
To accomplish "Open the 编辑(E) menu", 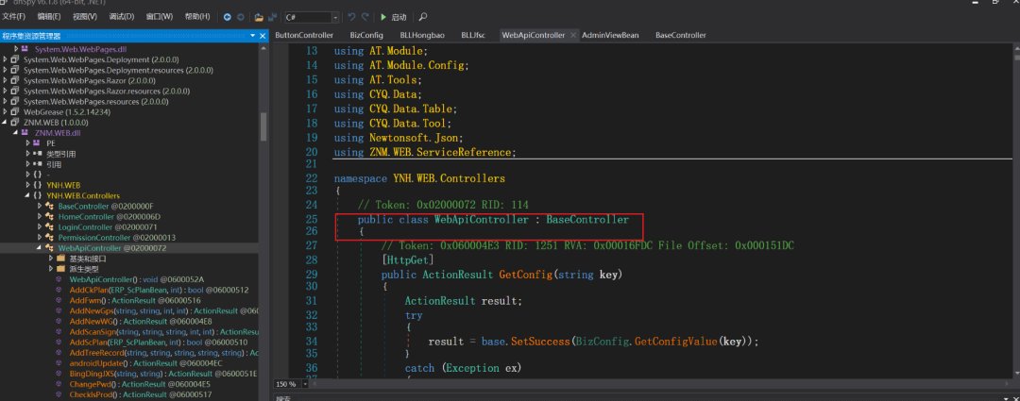I will 49,16.
